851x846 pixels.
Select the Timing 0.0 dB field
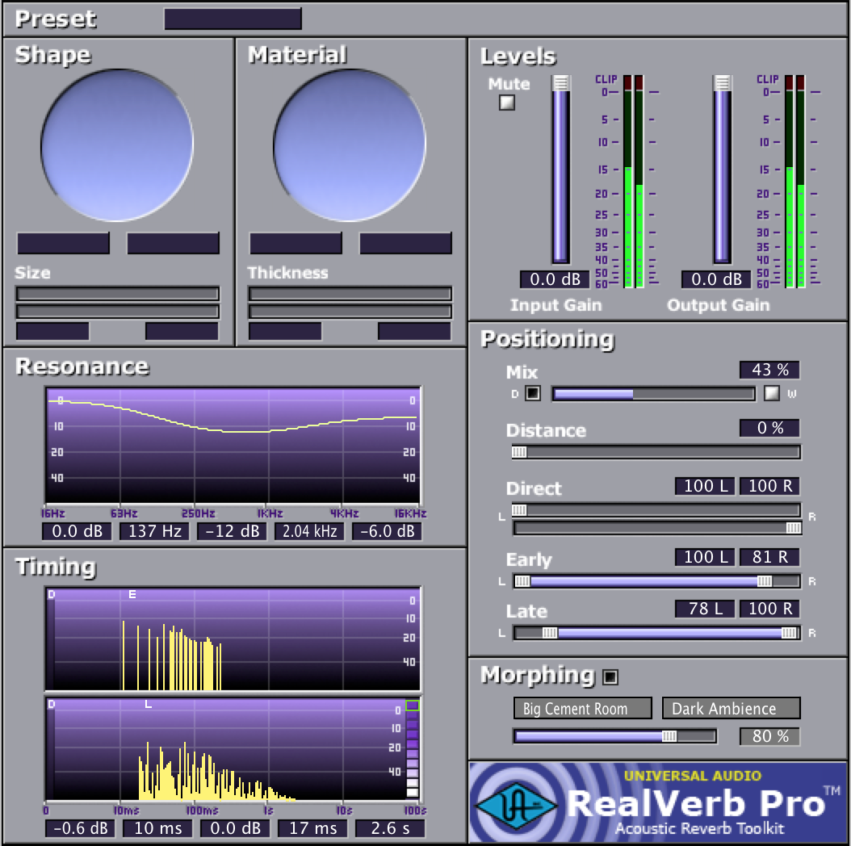click(x=236, y=828)
